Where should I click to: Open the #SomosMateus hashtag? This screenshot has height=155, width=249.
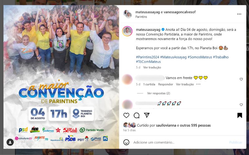pyautogui.click(x=200, y=57)
